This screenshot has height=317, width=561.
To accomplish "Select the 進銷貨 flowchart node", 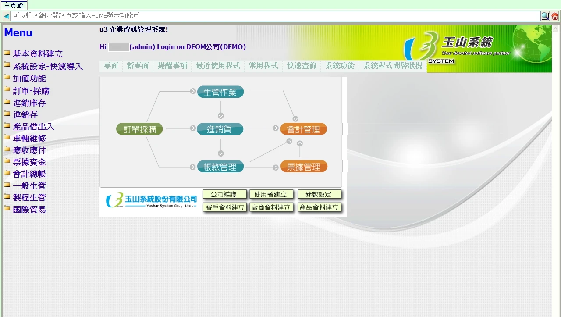I will pyautogui.click(x=220, y=129).
